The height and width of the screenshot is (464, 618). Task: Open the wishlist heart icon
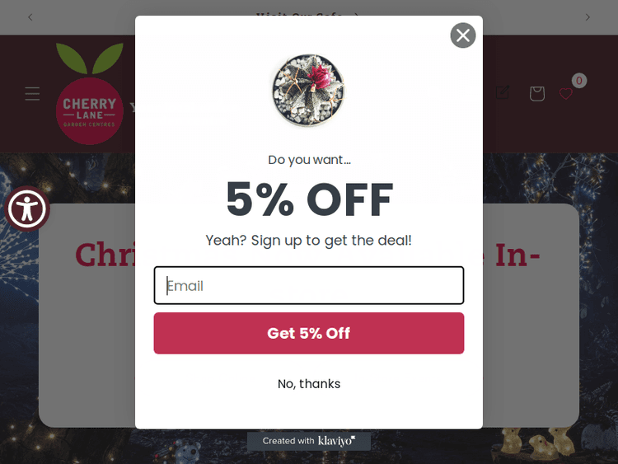565,94
